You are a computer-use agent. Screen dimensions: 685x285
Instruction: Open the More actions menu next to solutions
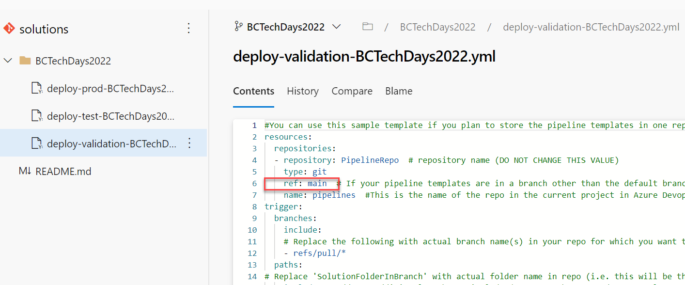tap(188, 29)
